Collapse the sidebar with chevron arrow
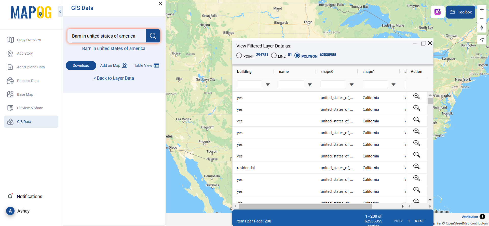Image resolution: width=489 pixels, height=226 pixels. pyautogui.click(x=60, y=11)
